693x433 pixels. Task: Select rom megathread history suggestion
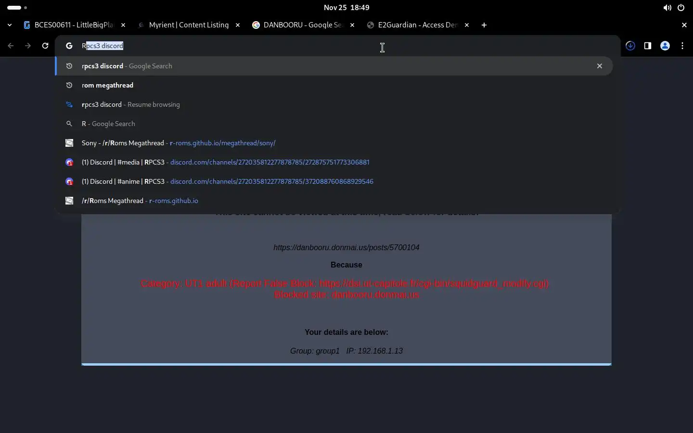[x=334, y=85]
